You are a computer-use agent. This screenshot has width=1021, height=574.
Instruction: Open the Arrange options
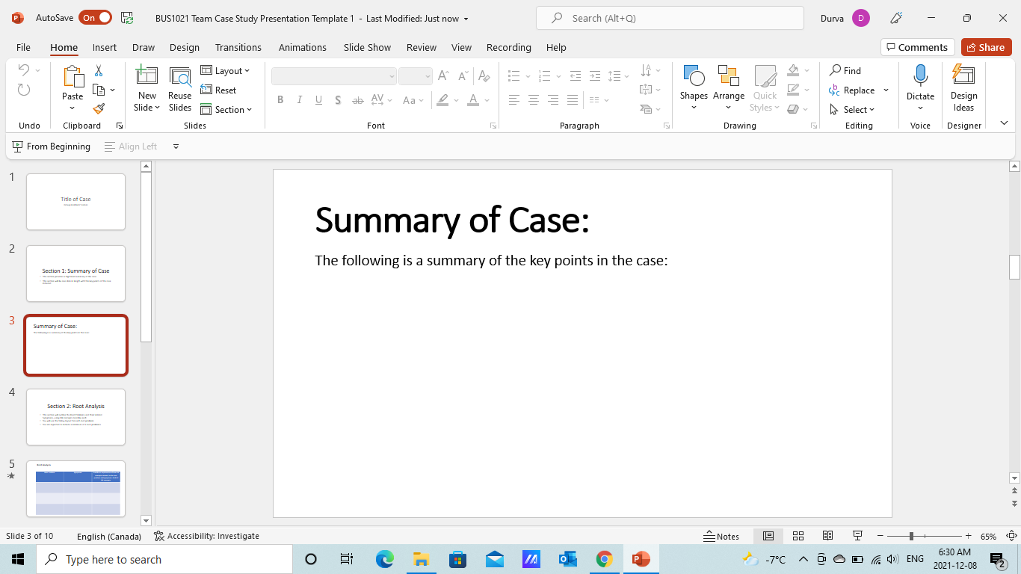point(729,88)
